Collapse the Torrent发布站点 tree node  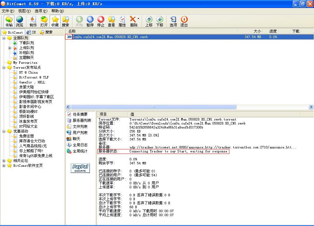click(x=4, y=68)
